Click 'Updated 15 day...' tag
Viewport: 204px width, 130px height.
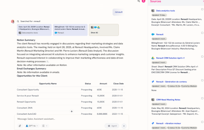pyautogui.click(x=159, y=15)
